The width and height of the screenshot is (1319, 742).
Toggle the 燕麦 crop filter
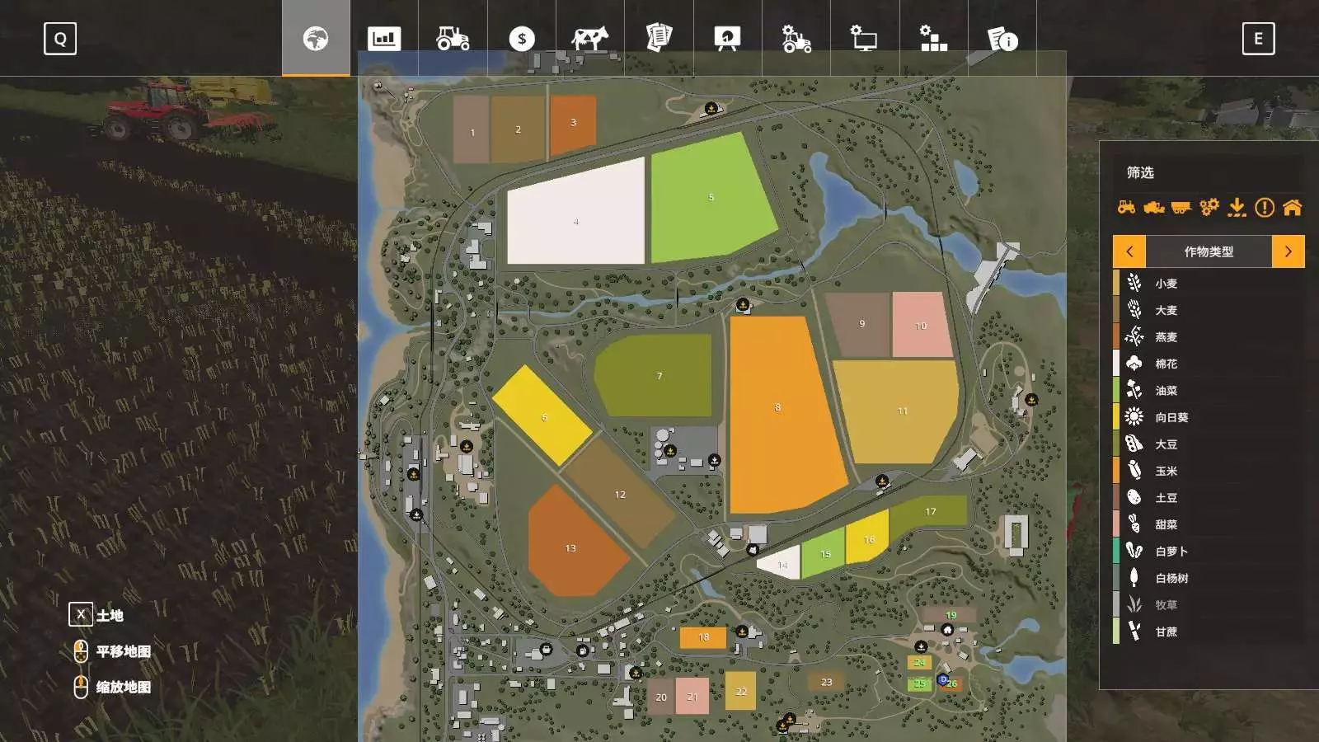pyautogui.click(x=1209, y=336)
